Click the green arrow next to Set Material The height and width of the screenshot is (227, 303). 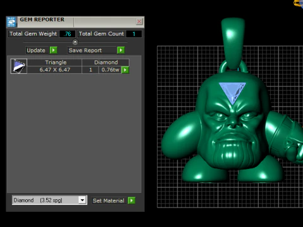tap(131, 201)
